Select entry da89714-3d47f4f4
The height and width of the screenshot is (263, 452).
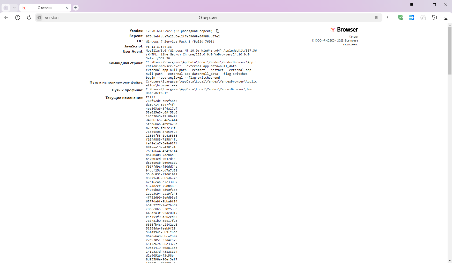click(160, 105)
